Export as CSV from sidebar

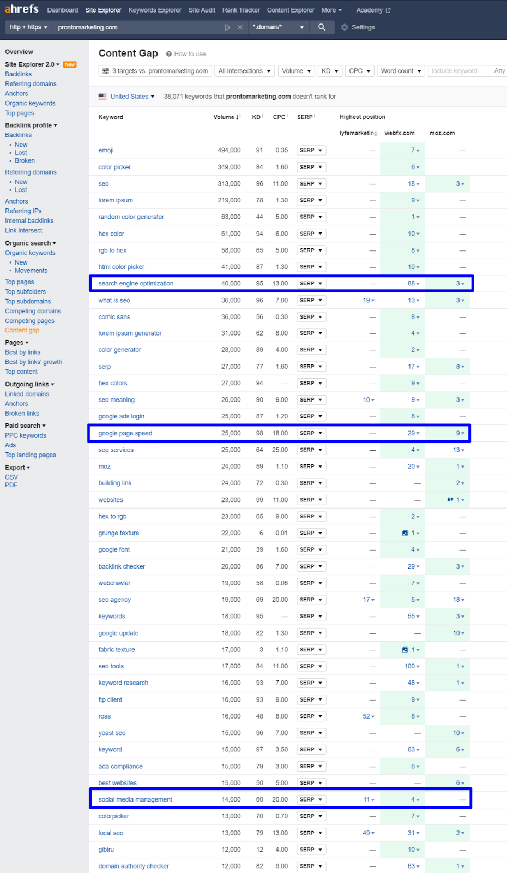pyautogui.click(x=11, y=477)
